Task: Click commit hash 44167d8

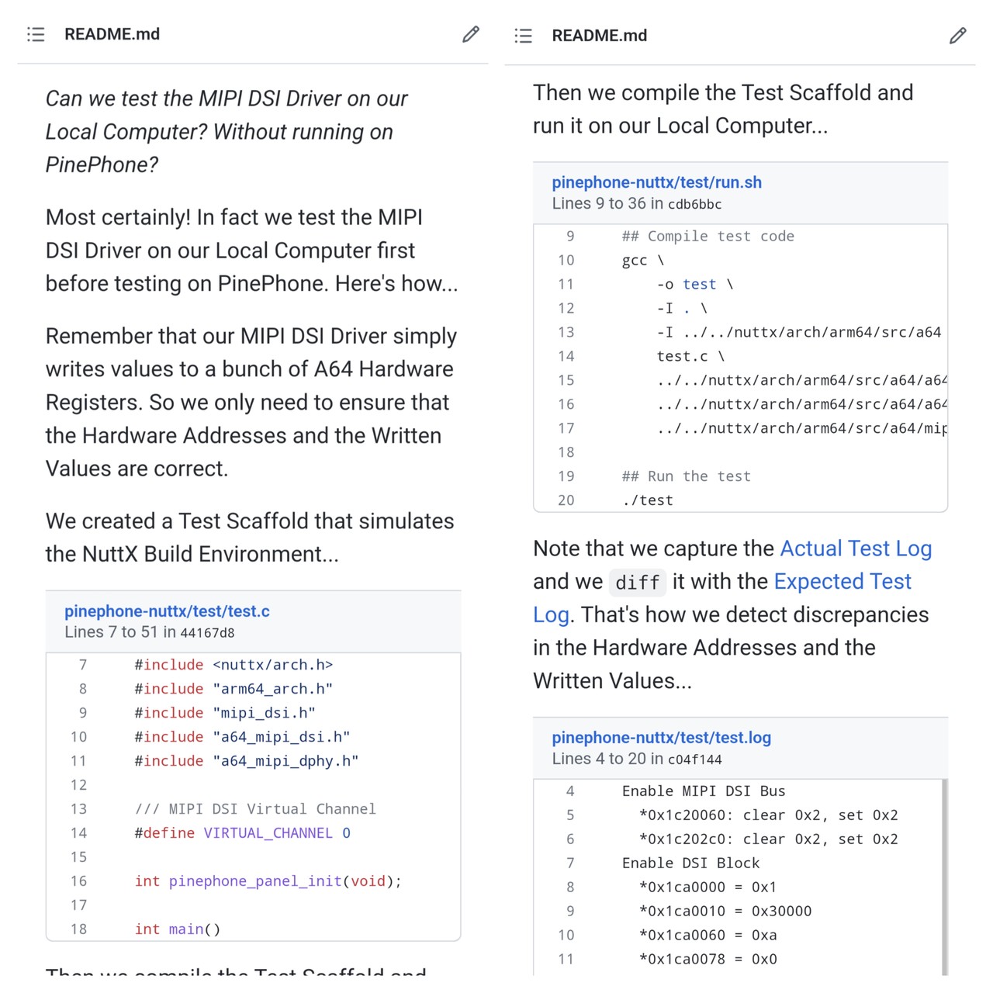Action: click(x=207, y=633)
